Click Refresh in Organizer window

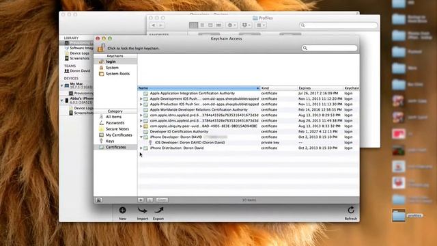[x=350, y=213]
